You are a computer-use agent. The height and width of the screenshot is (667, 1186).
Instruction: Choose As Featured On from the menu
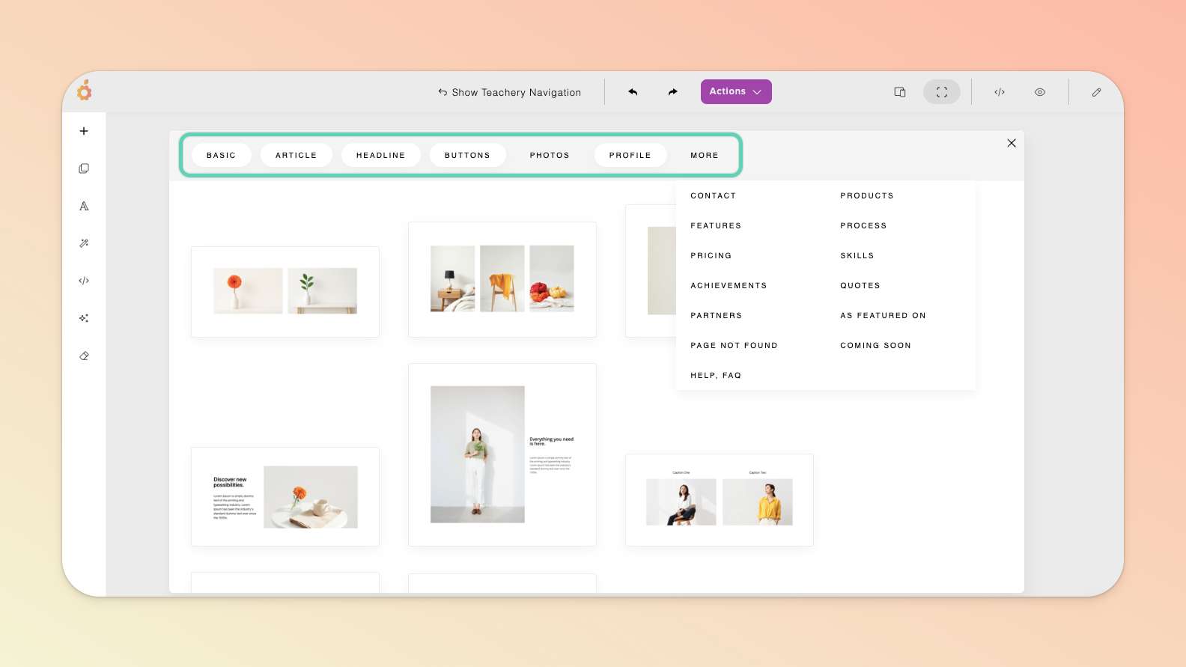point(884,315)
